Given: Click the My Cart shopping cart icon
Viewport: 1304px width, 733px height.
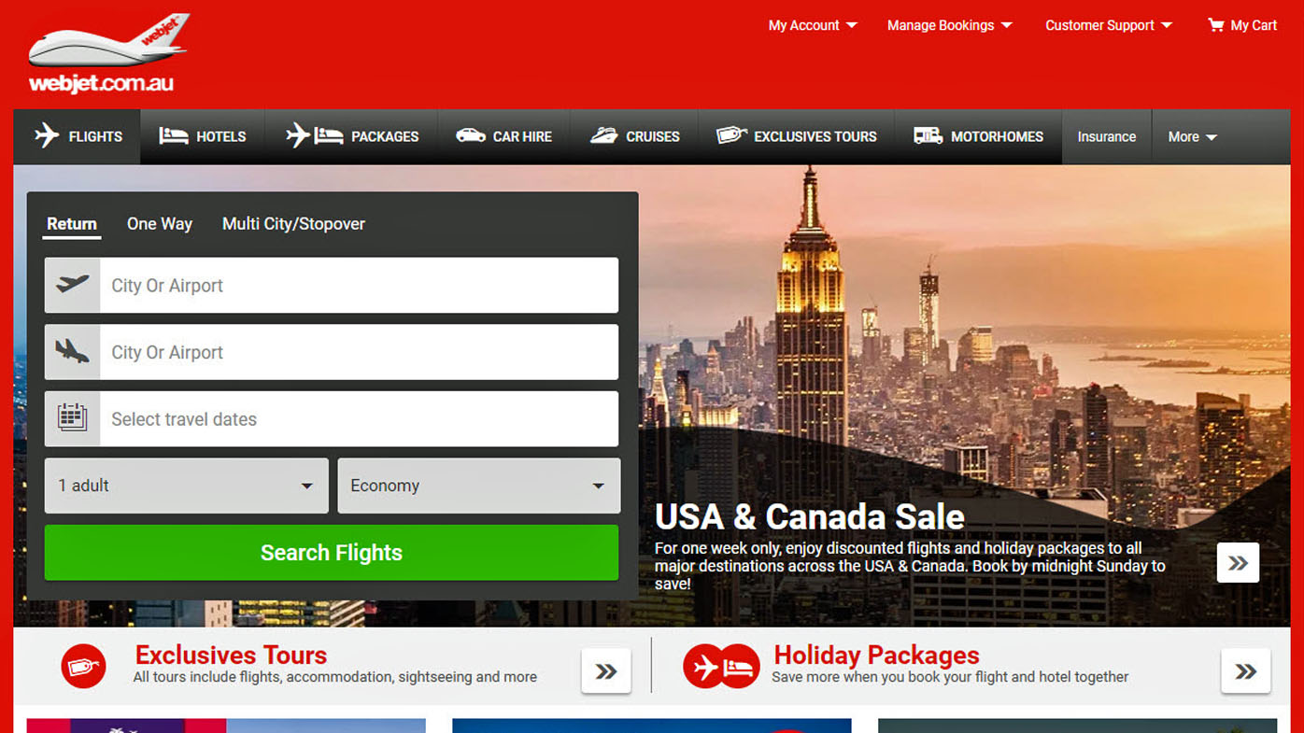Looking at the screenshot, I should pyautogui.click(x=1215, y=25).
